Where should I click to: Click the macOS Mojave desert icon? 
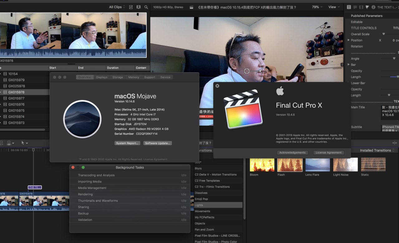point(82,119)
